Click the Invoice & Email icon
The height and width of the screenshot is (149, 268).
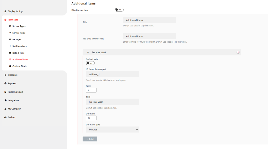pyautogui.click(x=5, y=92)
